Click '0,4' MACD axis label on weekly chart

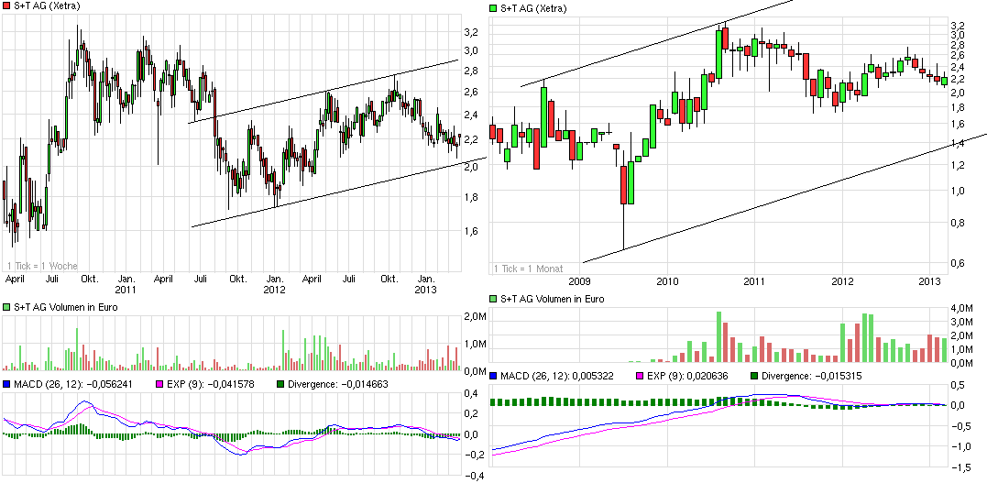pyautogui.click(x=471, y=393)
